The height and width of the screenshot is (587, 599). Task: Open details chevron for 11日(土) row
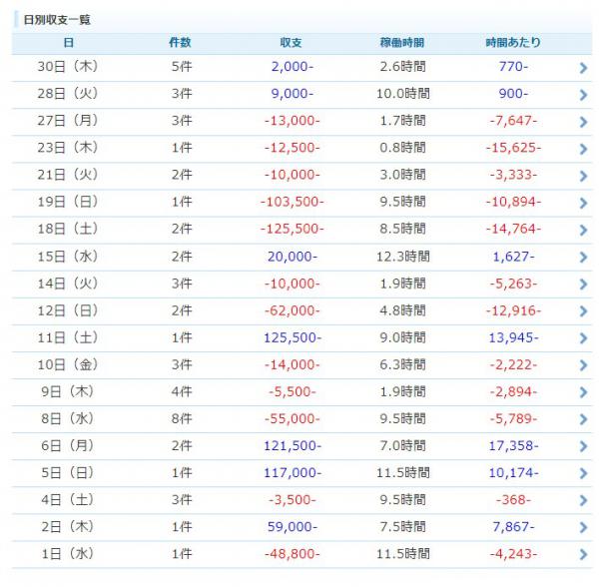[583, 338]
